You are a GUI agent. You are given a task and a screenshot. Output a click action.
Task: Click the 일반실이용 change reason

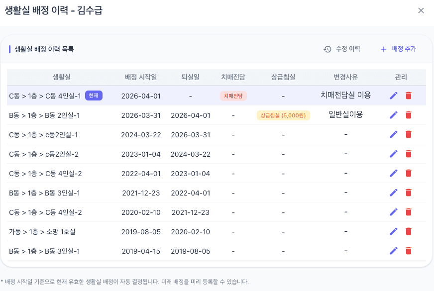coord(346,114)
